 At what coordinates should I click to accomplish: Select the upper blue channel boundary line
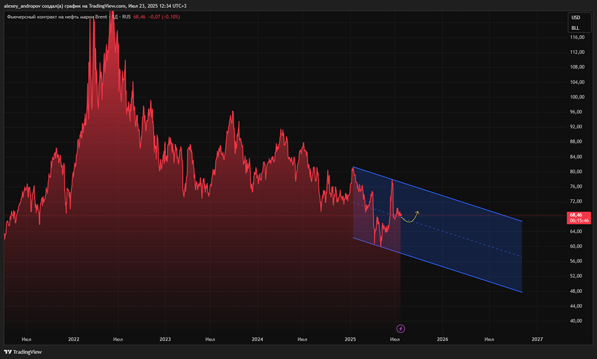(438, 194)
